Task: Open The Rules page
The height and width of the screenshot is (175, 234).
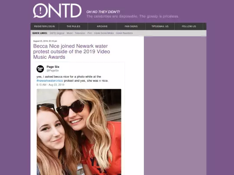Action: tap(73, 26)
